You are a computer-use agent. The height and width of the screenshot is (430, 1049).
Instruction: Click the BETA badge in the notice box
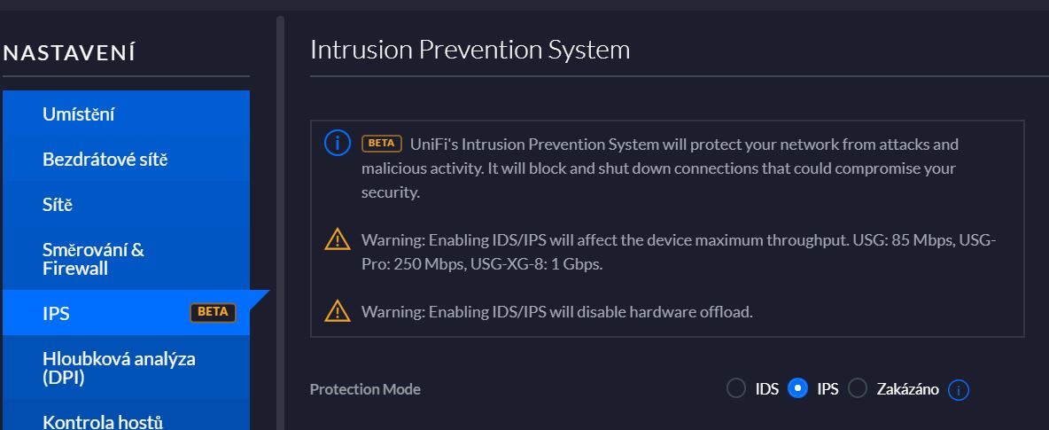381,144
